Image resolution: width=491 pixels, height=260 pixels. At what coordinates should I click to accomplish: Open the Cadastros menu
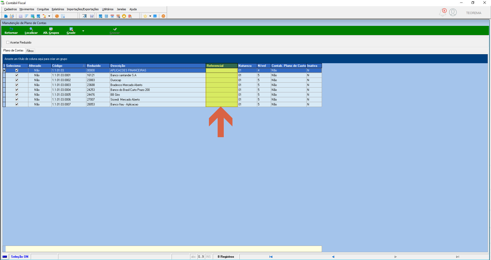(10, 9)
